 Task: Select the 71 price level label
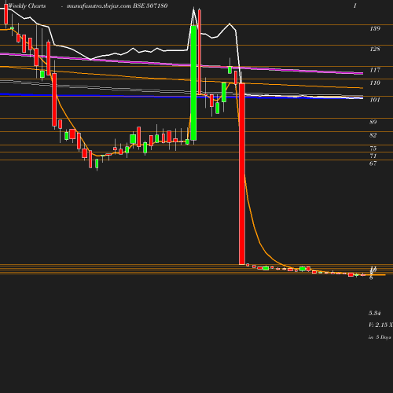[x=373, y=156]
